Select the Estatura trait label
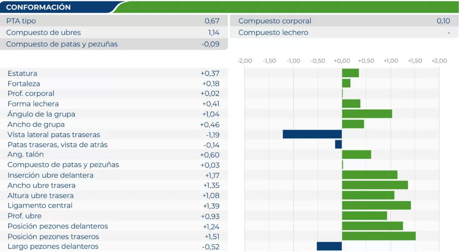459x252 pixels. click(x=22, y=74)
